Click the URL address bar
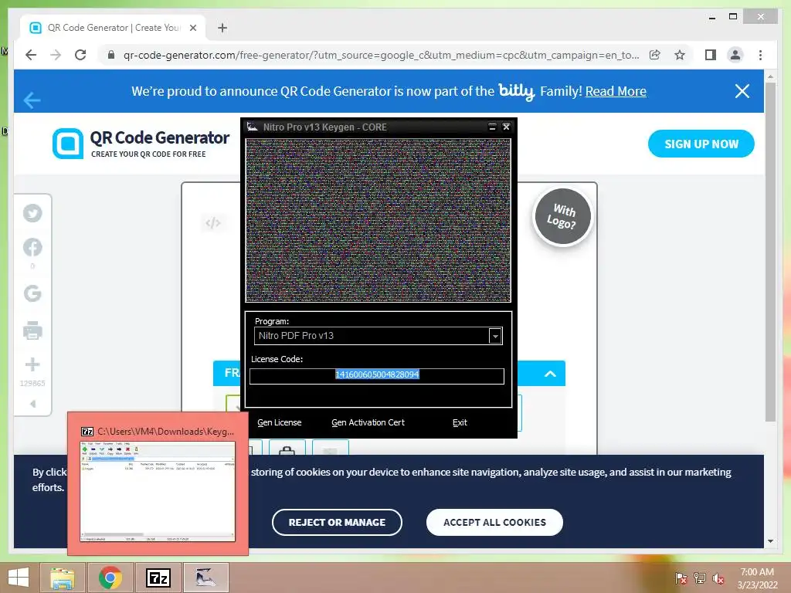The image size is (791, 593). tap(381, 55)
